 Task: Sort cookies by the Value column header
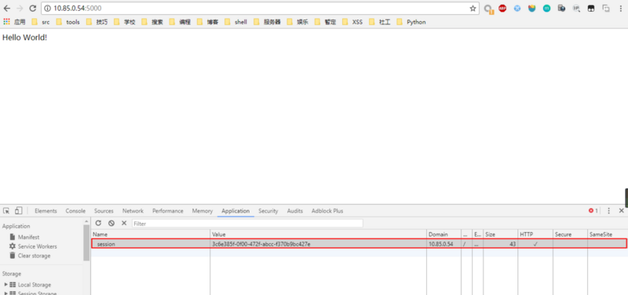[319, 234]
